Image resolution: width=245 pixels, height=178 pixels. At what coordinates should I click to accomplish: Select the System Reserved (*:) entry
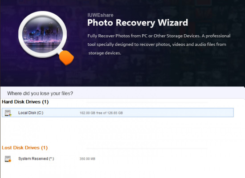(x=36, y=158)
